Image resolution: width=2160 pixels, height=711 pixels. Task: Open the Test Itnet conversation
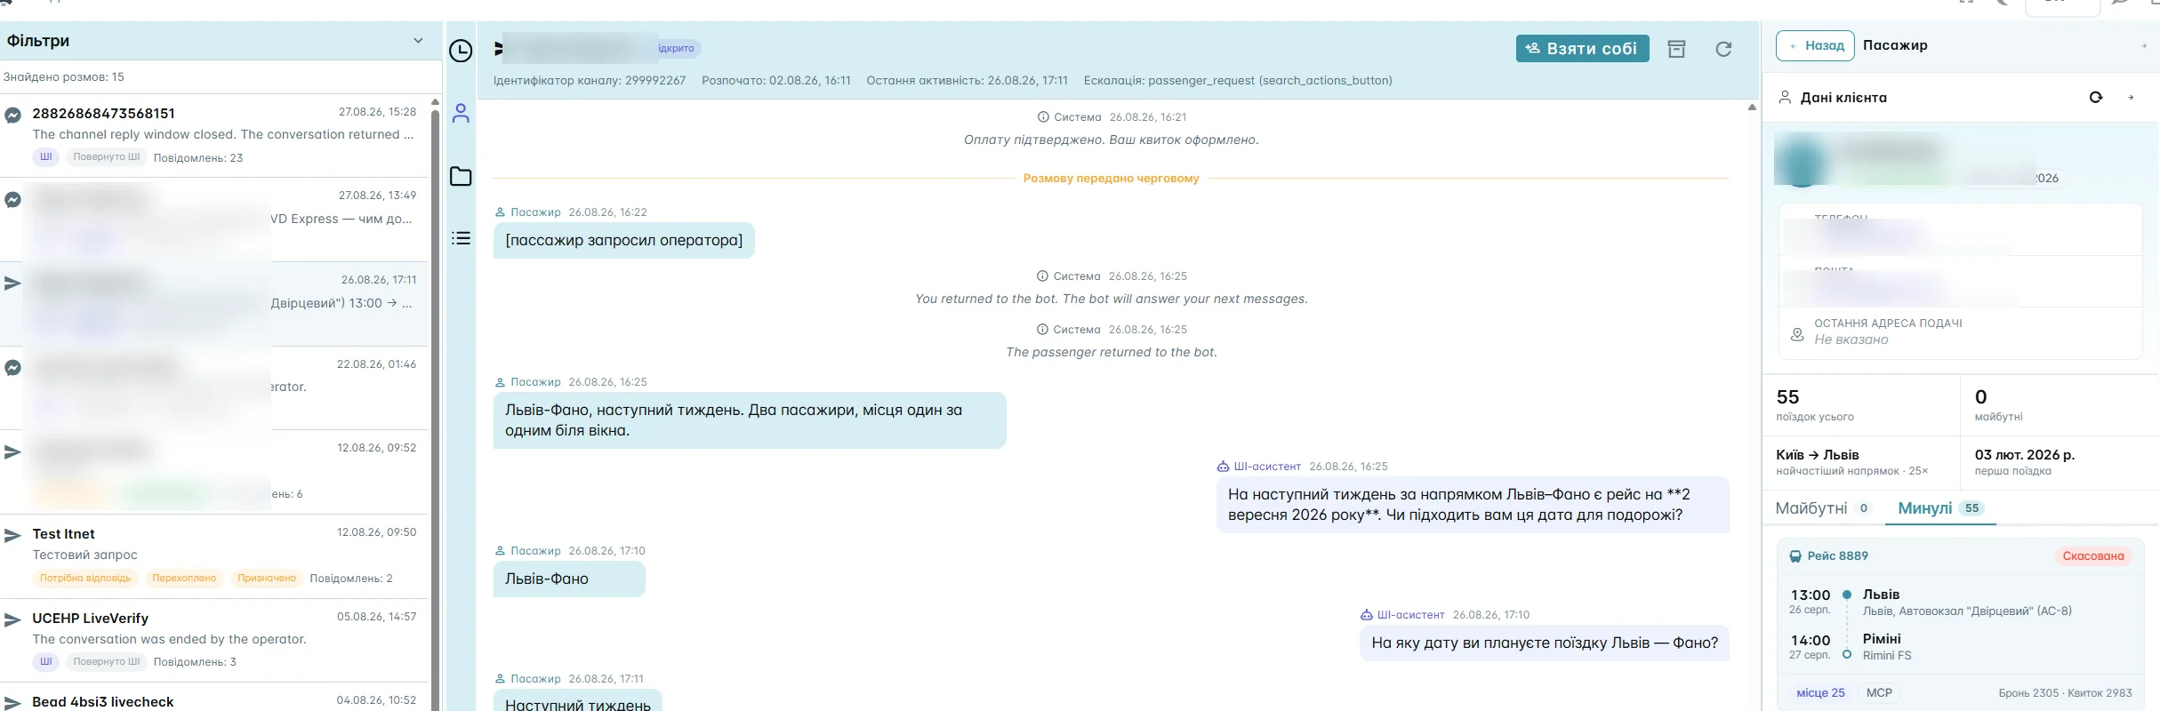point(214,556)
